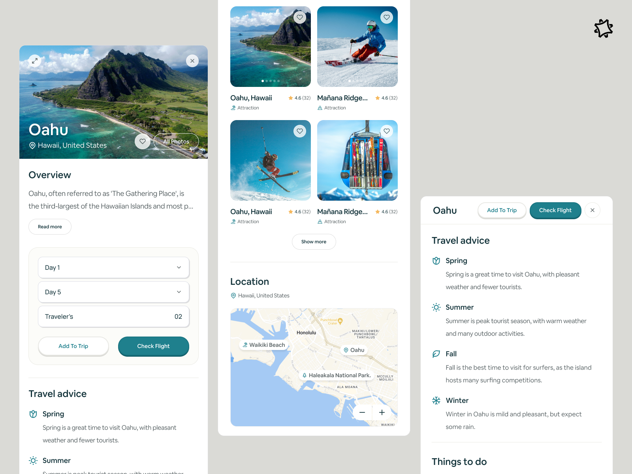Click the Spring blossom icon in Travel advice
The height and width of the screenshot is (474, 632).
click(436, 260)
